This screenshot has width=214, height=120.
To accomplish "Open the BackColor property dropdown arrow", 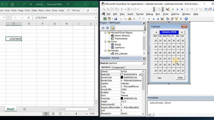I will (140, 74).
